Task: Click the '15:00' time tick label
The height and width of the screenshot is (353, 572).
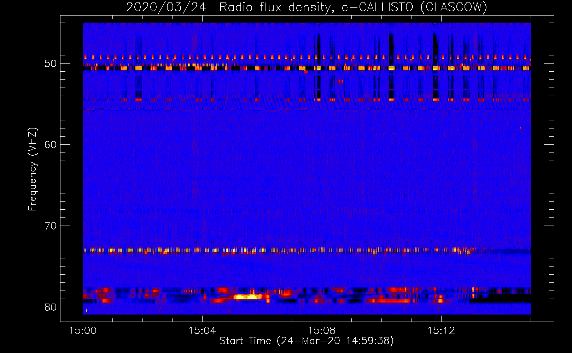Action: point(83,331)
